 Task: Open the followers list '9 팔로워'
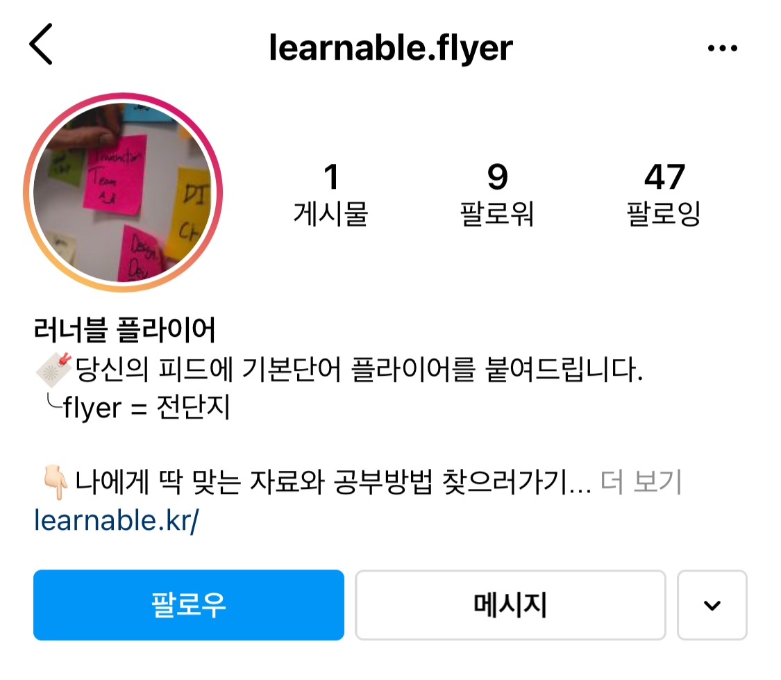point(497,194)
